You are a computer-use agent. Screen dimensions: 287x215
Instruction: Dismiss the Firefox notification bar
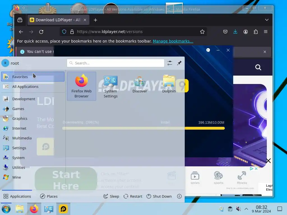pos(265,52)
